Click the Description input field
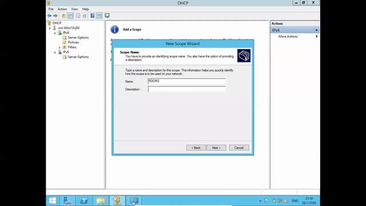Viewport: 366px width, 206px height. pos(186,89)
